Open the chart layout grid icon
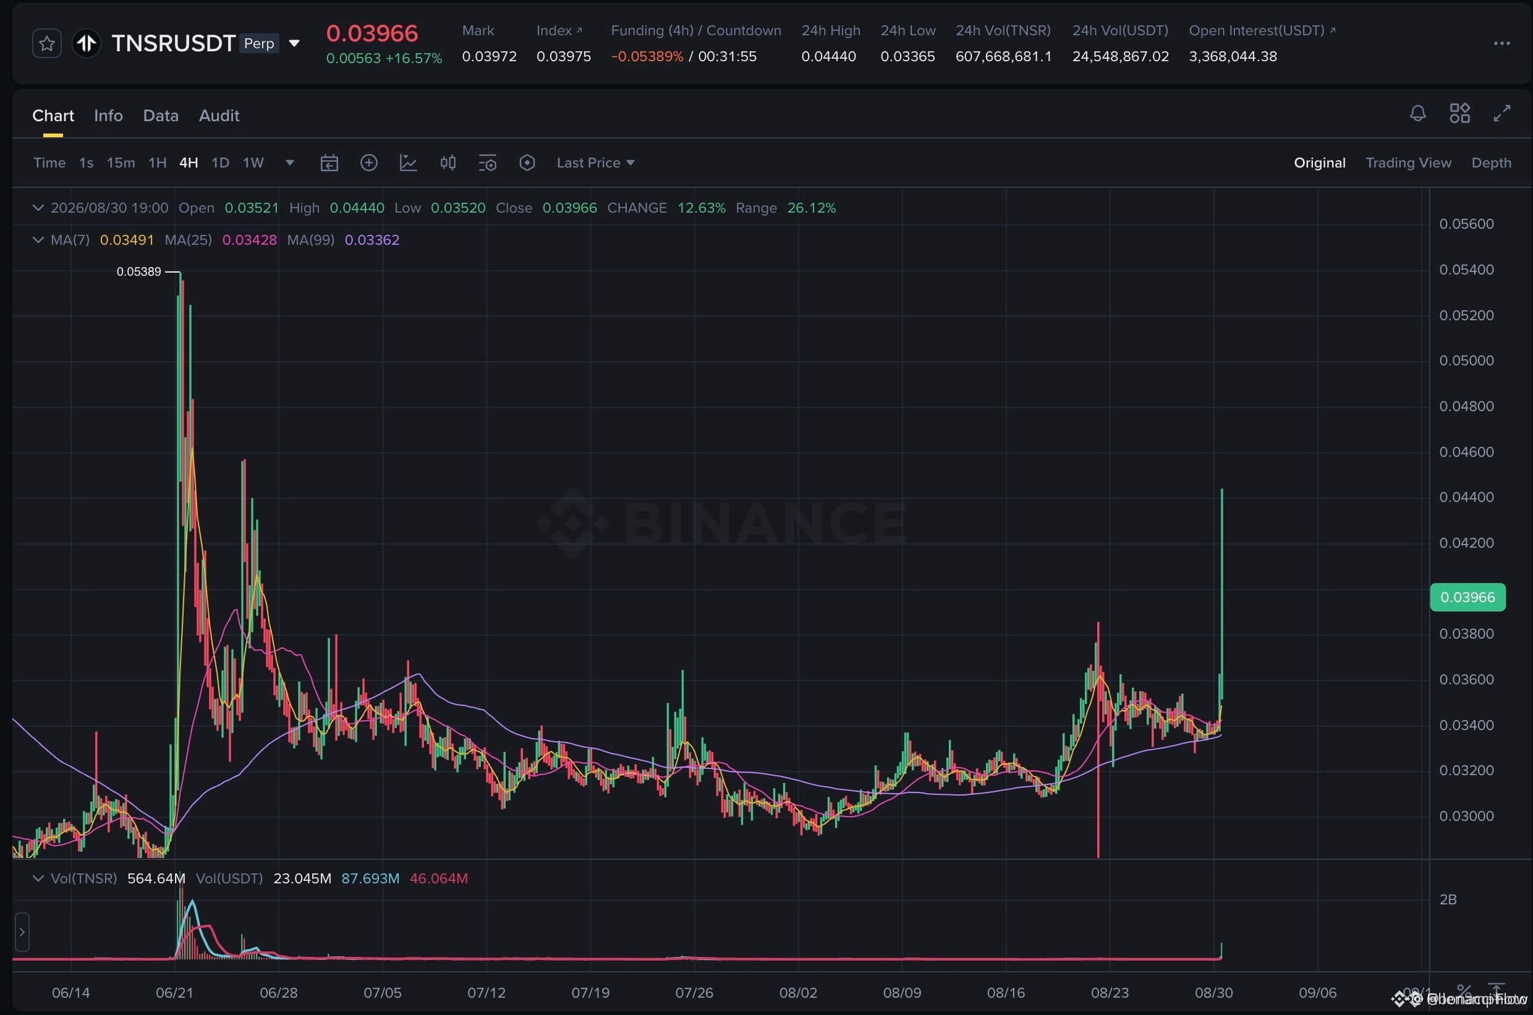 click(x=1459, y=113)
